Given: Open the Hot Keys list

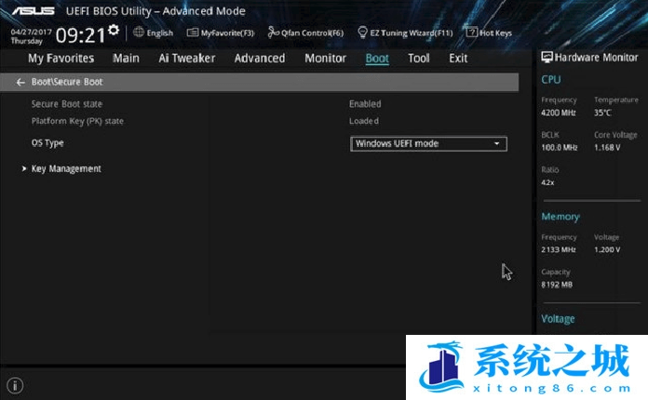Looking at the screenshot, I should coord(490,33).
